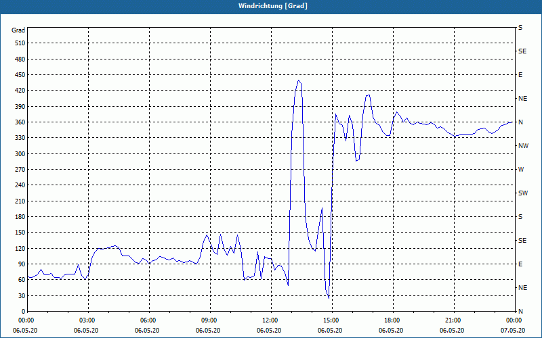Select the 330 value on the y-axis

[20, 138]
